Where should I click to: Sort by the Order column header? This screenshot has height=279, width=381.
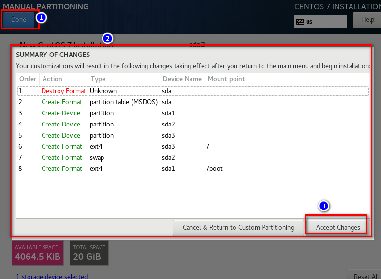[28, 79]
